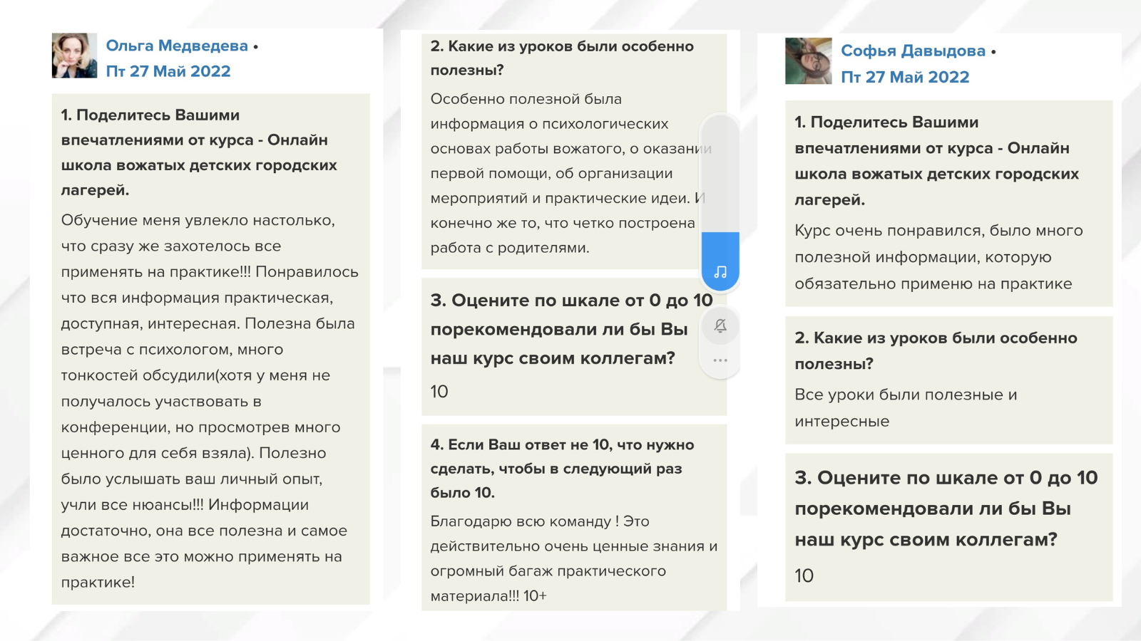Click date Пт 27 Май 2022 under Ольга Медведева
Image resolution: width=1141 pixels, height=641 pixels.
(168, 71)
